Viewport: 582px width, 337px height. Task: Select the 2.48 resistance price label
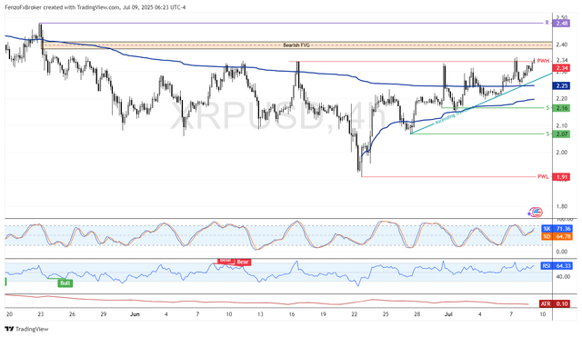pyautogui.click(x=560, y=23)
